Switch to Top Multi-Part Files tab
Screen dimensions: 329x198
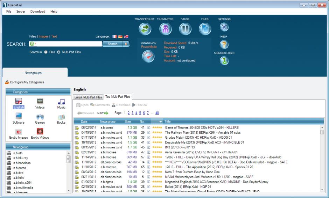[x=118, y=97]
